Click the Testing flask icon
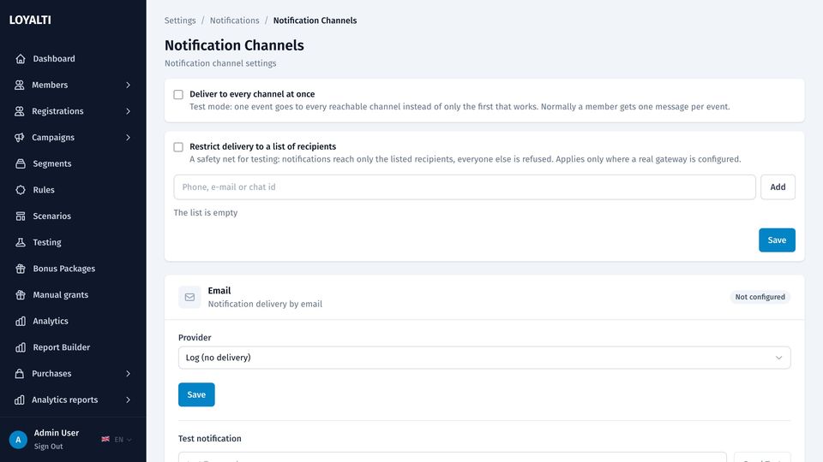 pyautogui.click(x=21, y=242)
